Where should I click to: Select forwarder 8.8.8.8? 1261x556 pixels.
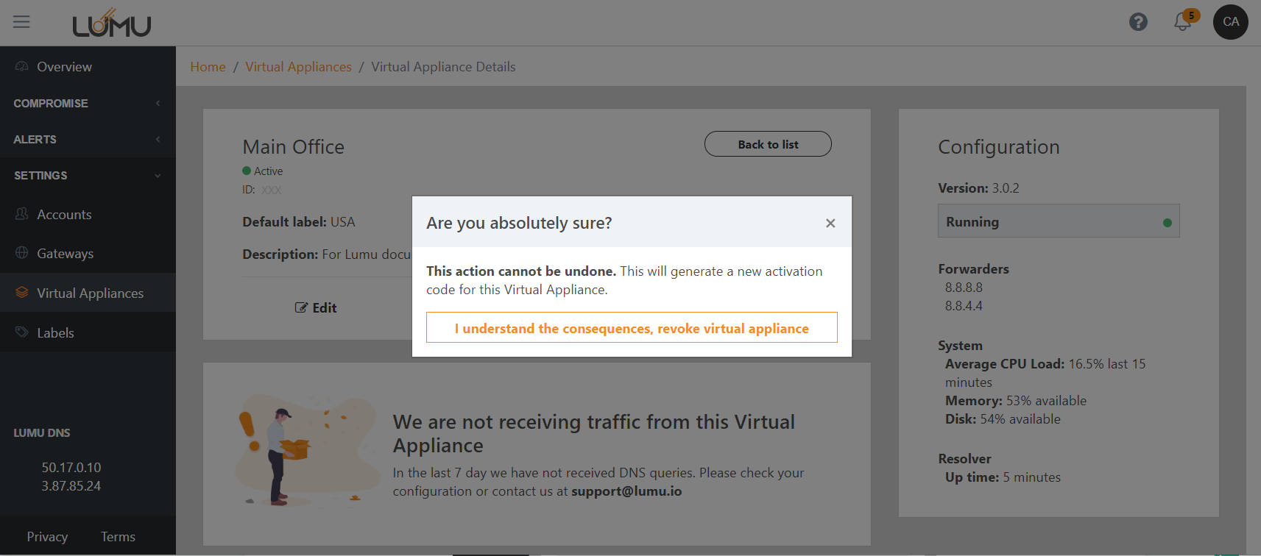964,288
